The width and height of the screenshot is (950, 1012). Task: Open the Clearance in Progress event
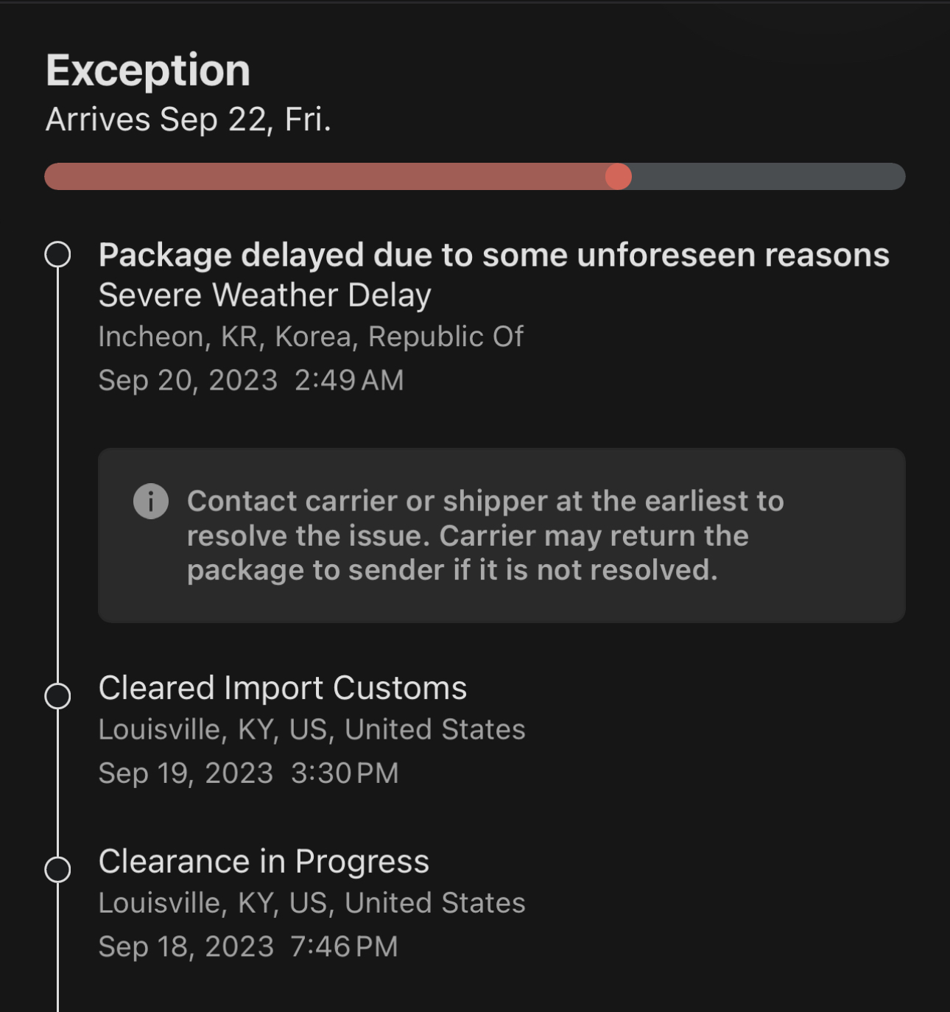(264, 861)
